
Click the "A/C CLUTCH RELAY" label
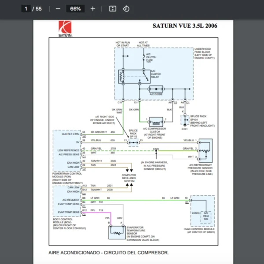(156, 74)
